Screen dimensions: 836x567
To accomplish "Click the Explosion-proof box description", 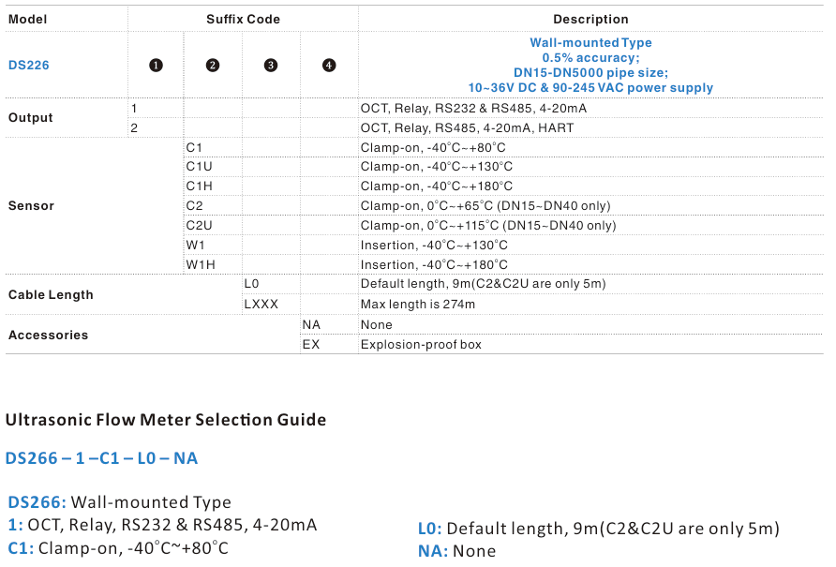I will [421, 345].
